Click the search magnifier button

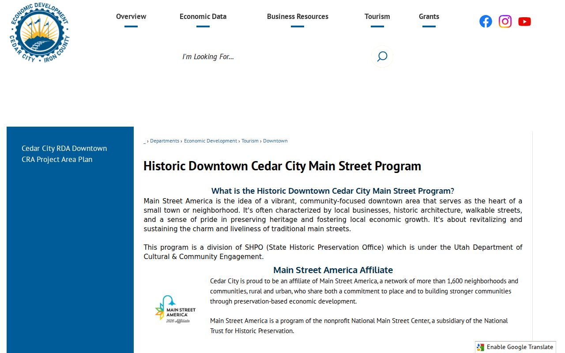pos(382,56)
